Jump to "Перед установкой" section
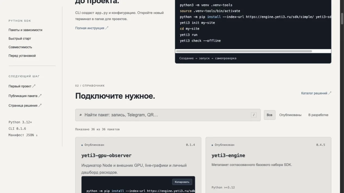 point(22,56)
